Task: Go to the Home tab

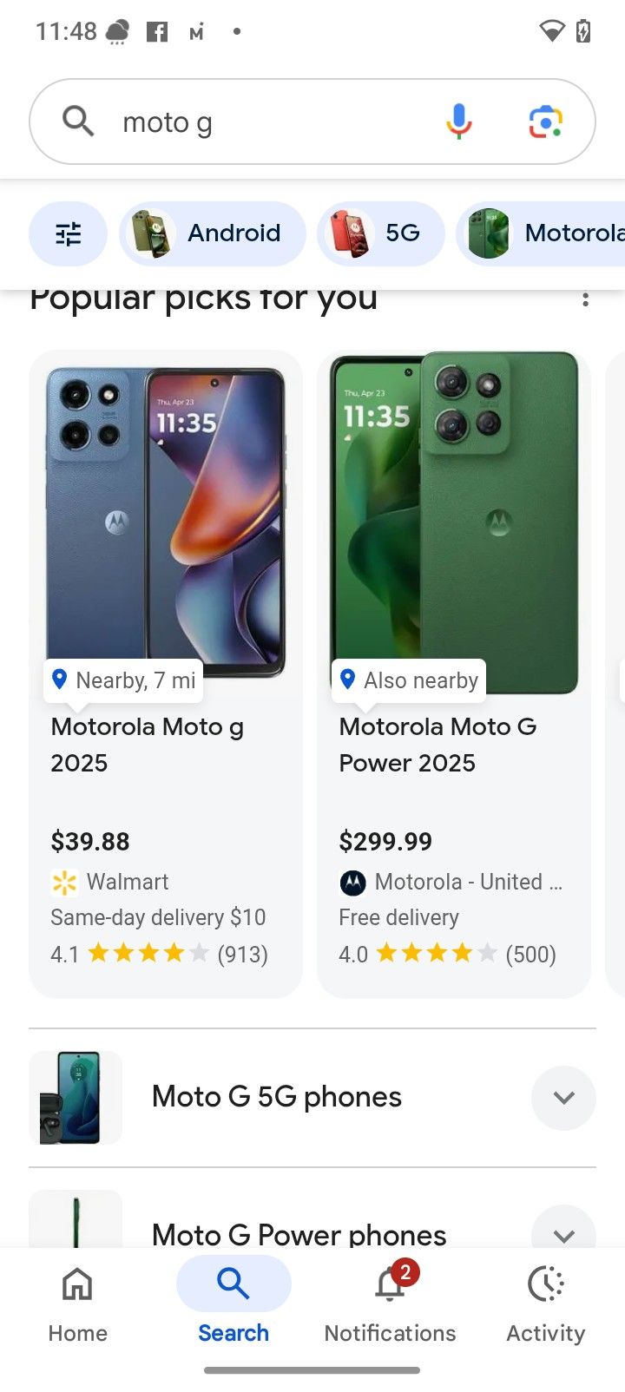Action: (x=77, y=1299)
